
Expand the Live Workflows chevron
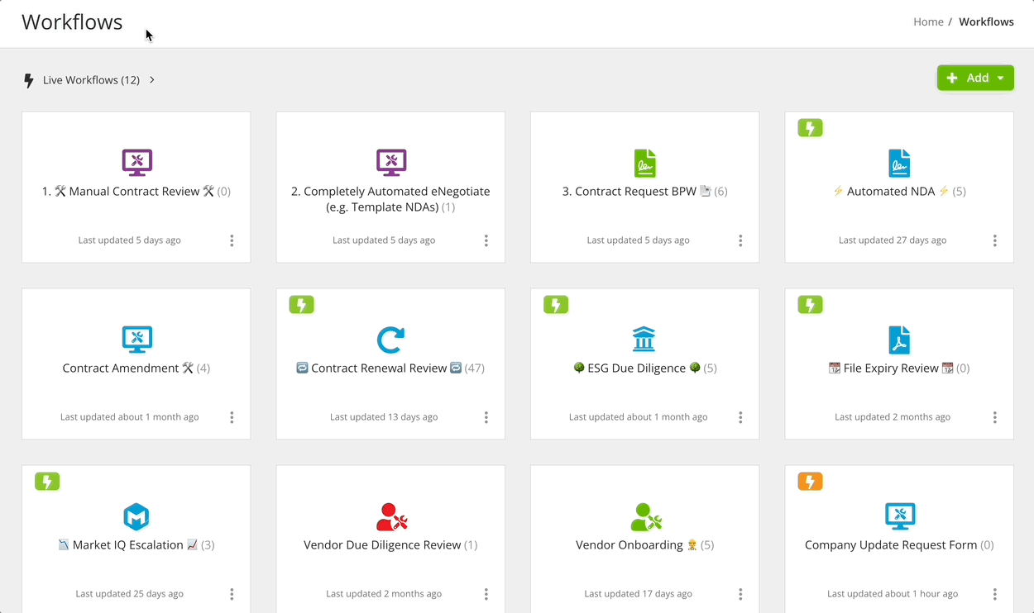(151, 79)
